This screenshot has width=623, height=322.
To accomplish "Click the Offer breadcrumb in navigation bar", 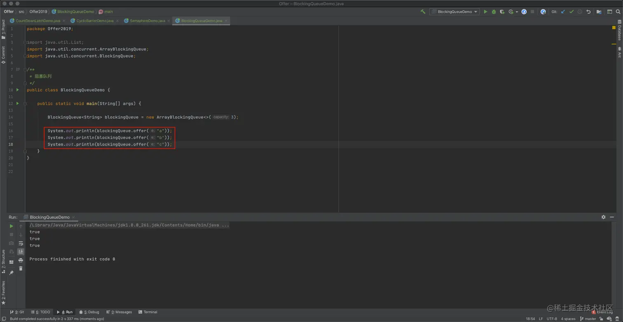I will click(9, 12).
